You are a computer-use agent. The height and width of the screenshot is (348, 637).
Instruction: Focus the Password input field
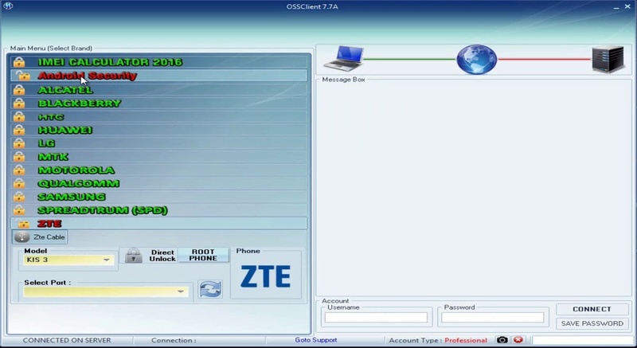click(x=492, y=318)
